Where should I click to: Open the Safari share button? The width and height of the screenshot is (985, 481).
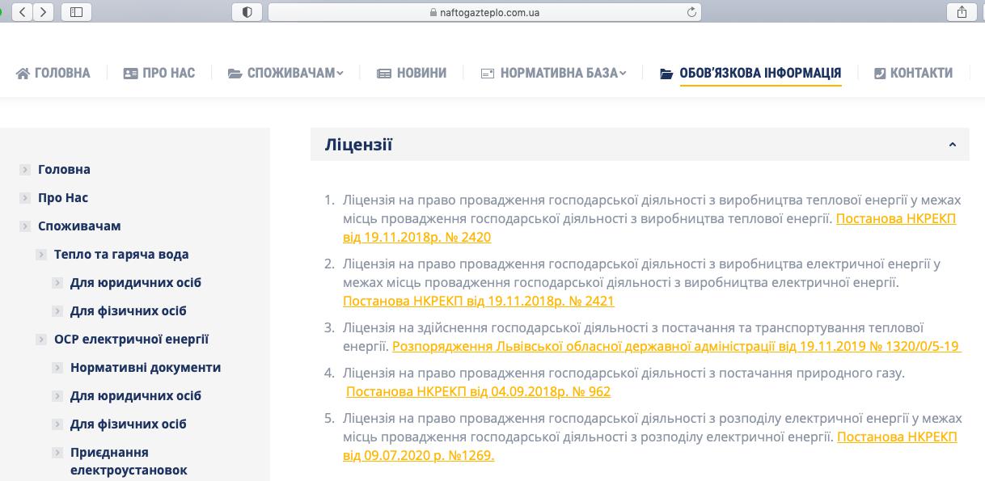tap(962, 12)
